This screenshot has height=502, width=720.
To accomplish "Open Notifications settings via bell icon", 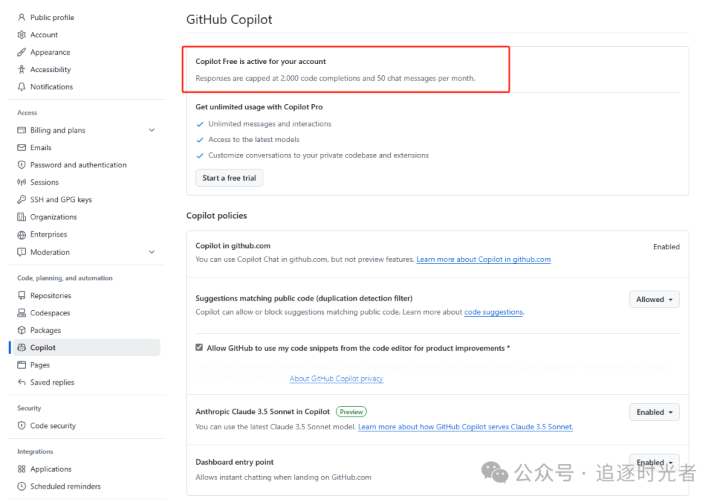I will coord(23,87).
